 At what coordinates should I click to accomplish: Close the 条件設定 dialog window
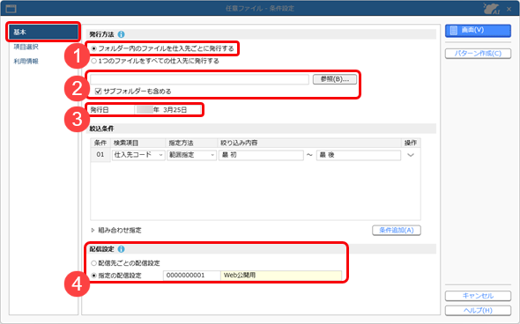click(509, 10)
